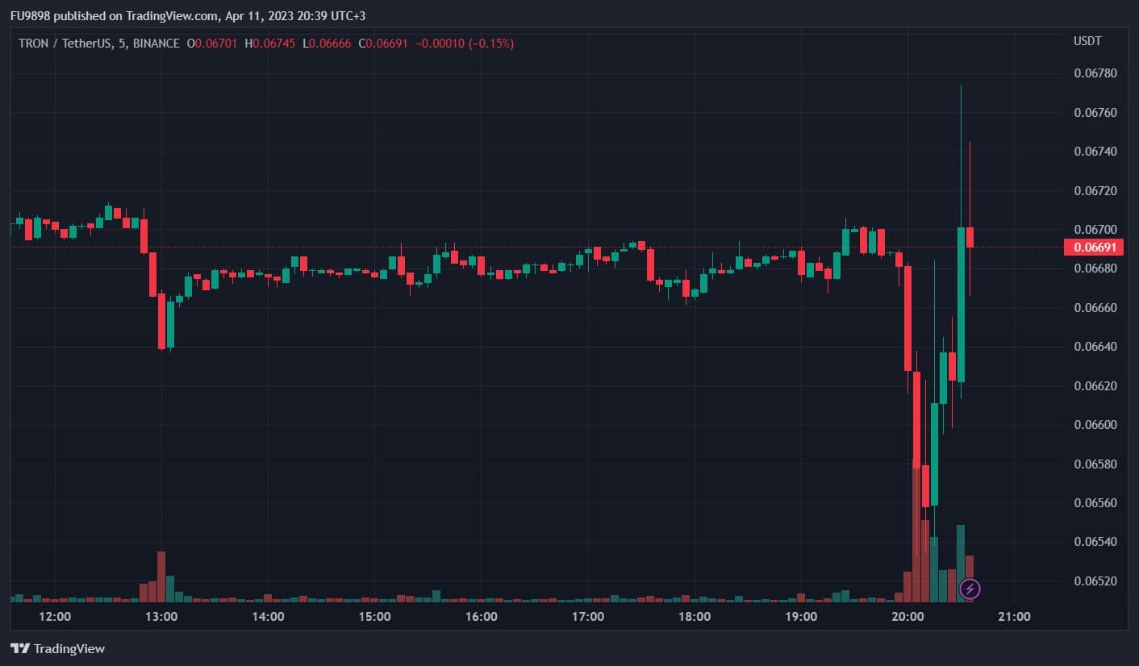This screenshot has width=1139, height=666.
Task: Open the FU9898 published on TradingView.com header
Action: pyautogui.click(x=187, y=16)
